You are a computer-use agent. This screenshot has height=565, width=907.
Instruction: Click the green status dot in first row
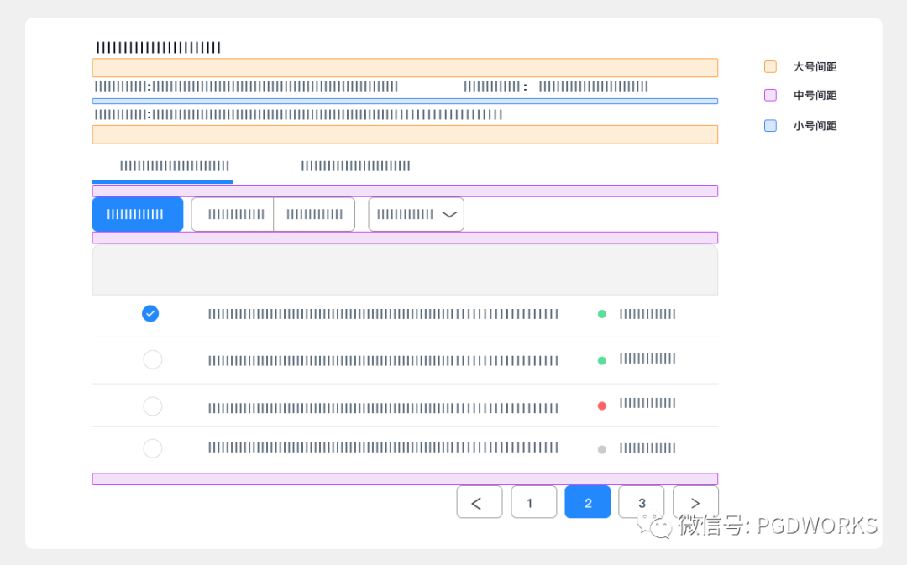tap(601, 314)
